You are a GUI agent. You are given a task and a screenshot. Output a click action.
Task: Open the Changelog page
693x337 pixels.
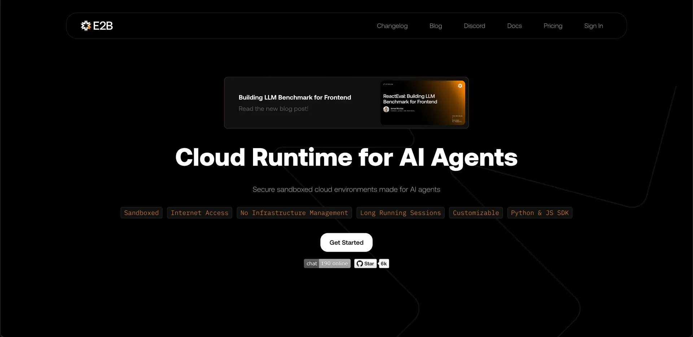pos(392,26)
